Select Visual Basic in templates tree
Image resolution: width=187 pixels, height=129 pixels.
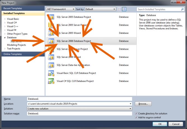13,19
